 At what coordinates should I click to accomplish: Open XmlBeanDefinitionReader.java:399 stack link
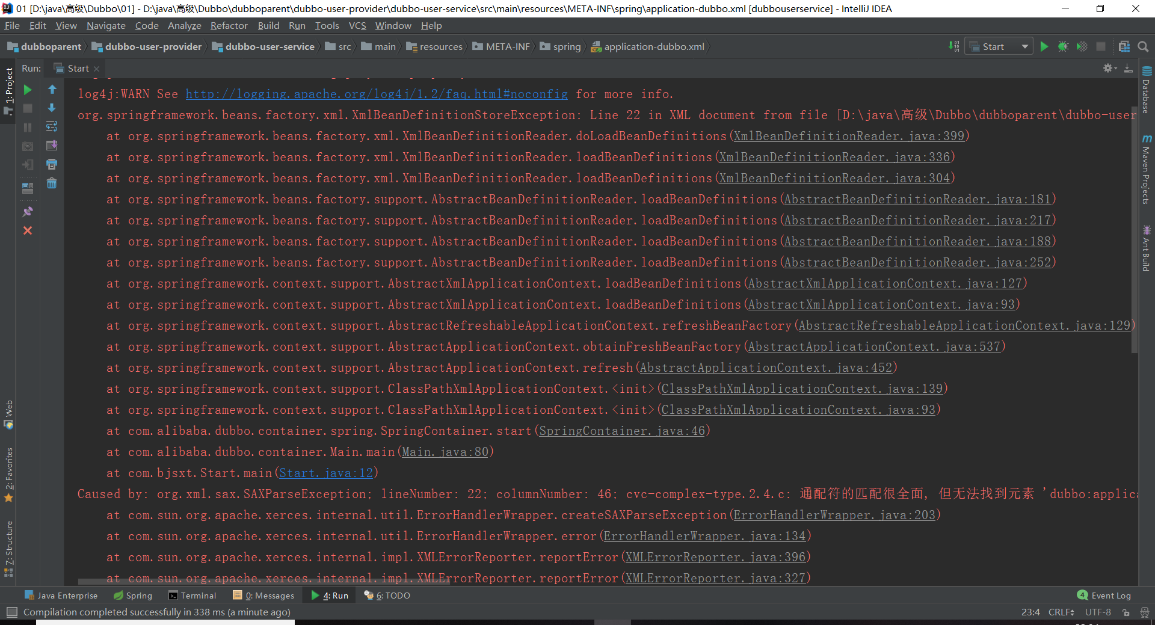tap(849, 136)
